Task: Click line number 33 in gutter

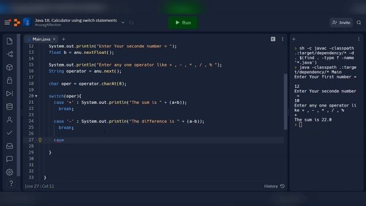Action: [31, 177]
